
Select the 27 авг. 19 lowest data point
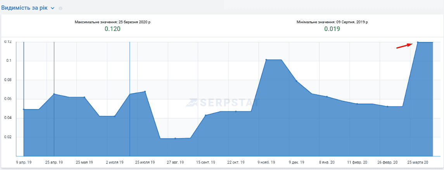[175, 139]
